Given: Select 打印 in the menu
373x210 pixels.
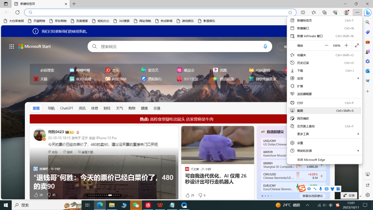Looking at the screenshot, I should pos(324,103).
